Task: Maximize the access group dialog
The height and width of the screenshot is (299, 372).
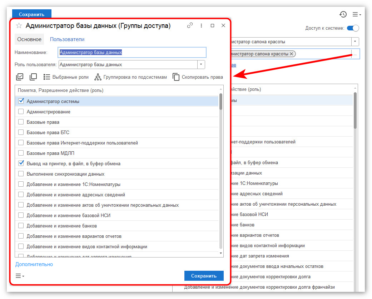Action: (x=212, y=25)
